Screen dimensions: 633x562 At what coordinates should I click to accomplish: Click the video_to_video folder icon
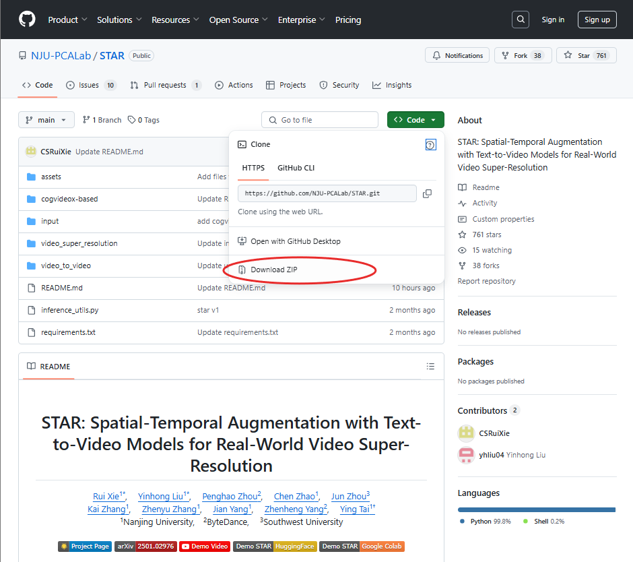pyautogui.click(x=31, y=266)
